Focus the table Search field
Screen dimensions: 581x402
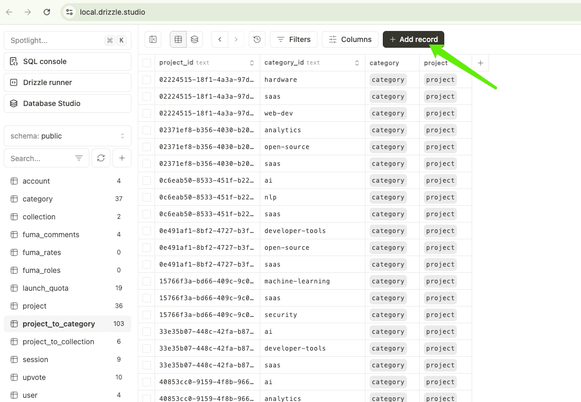(47, 158)
